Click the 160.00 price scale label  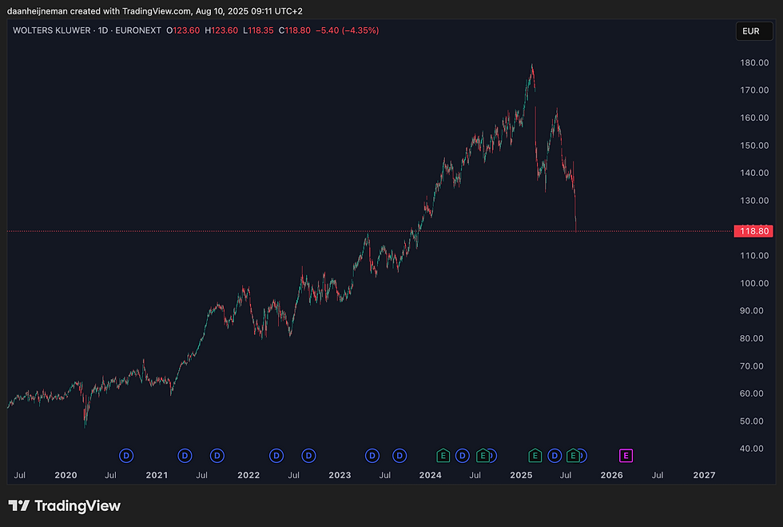(754, 118)
